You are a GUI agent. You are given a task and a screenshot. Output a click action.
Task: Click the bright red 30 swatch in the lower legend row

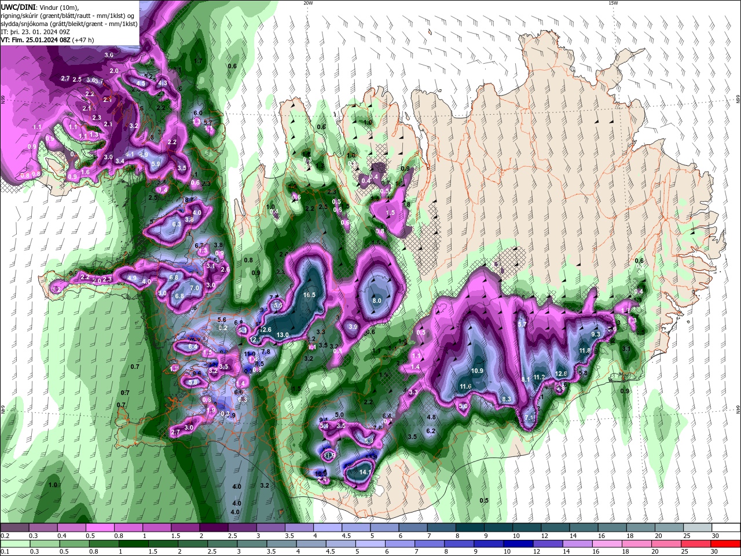tap(726, 544)
